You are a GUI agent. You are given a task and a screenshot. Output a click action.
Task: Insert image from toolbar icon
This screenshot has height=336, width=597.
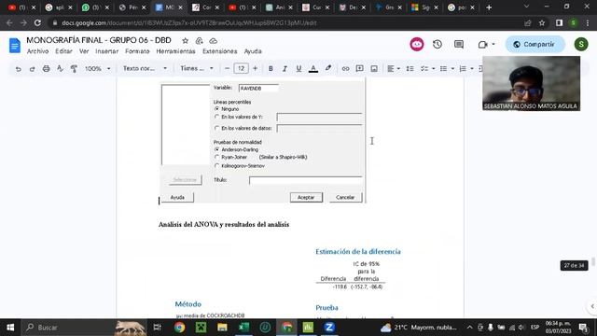(x=374, y=68)
